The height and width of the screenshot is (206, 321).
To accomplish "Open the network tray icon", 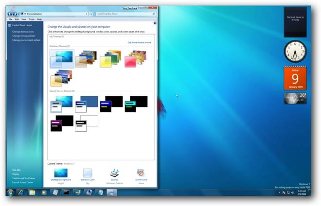I will click(x=288, y=193).
